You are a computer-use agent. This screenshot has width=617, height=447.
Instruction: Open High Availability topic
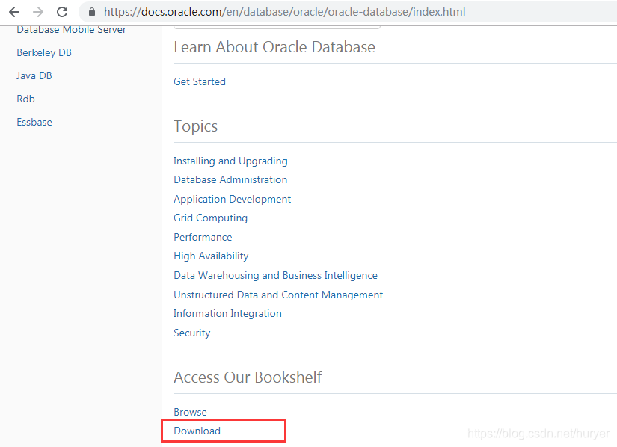[212, 256]
